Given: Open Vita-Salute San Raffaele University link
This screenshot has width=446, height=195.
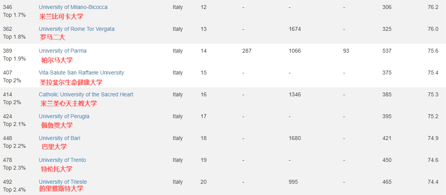Looking at the screenshot, I should tap(81, 73).
